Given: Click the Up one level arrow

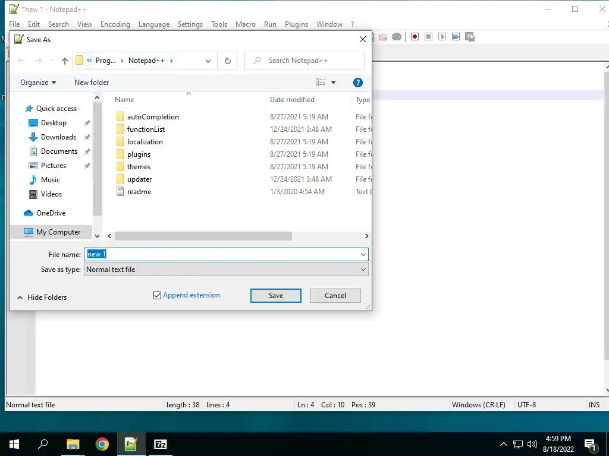Looking at the screenshot, I should pos(64,61).
